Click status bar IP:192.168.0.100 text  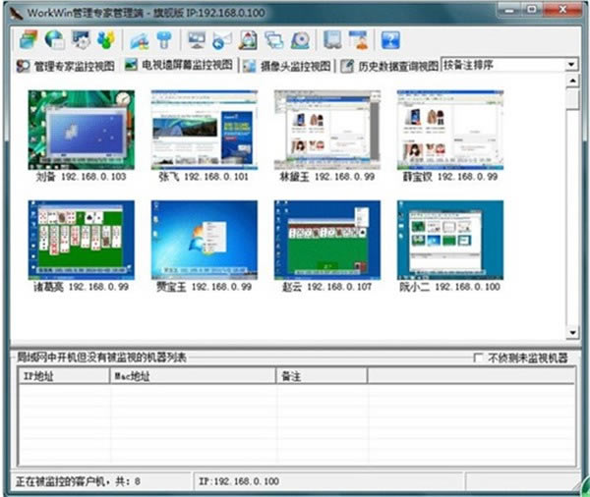pos(239,481)
